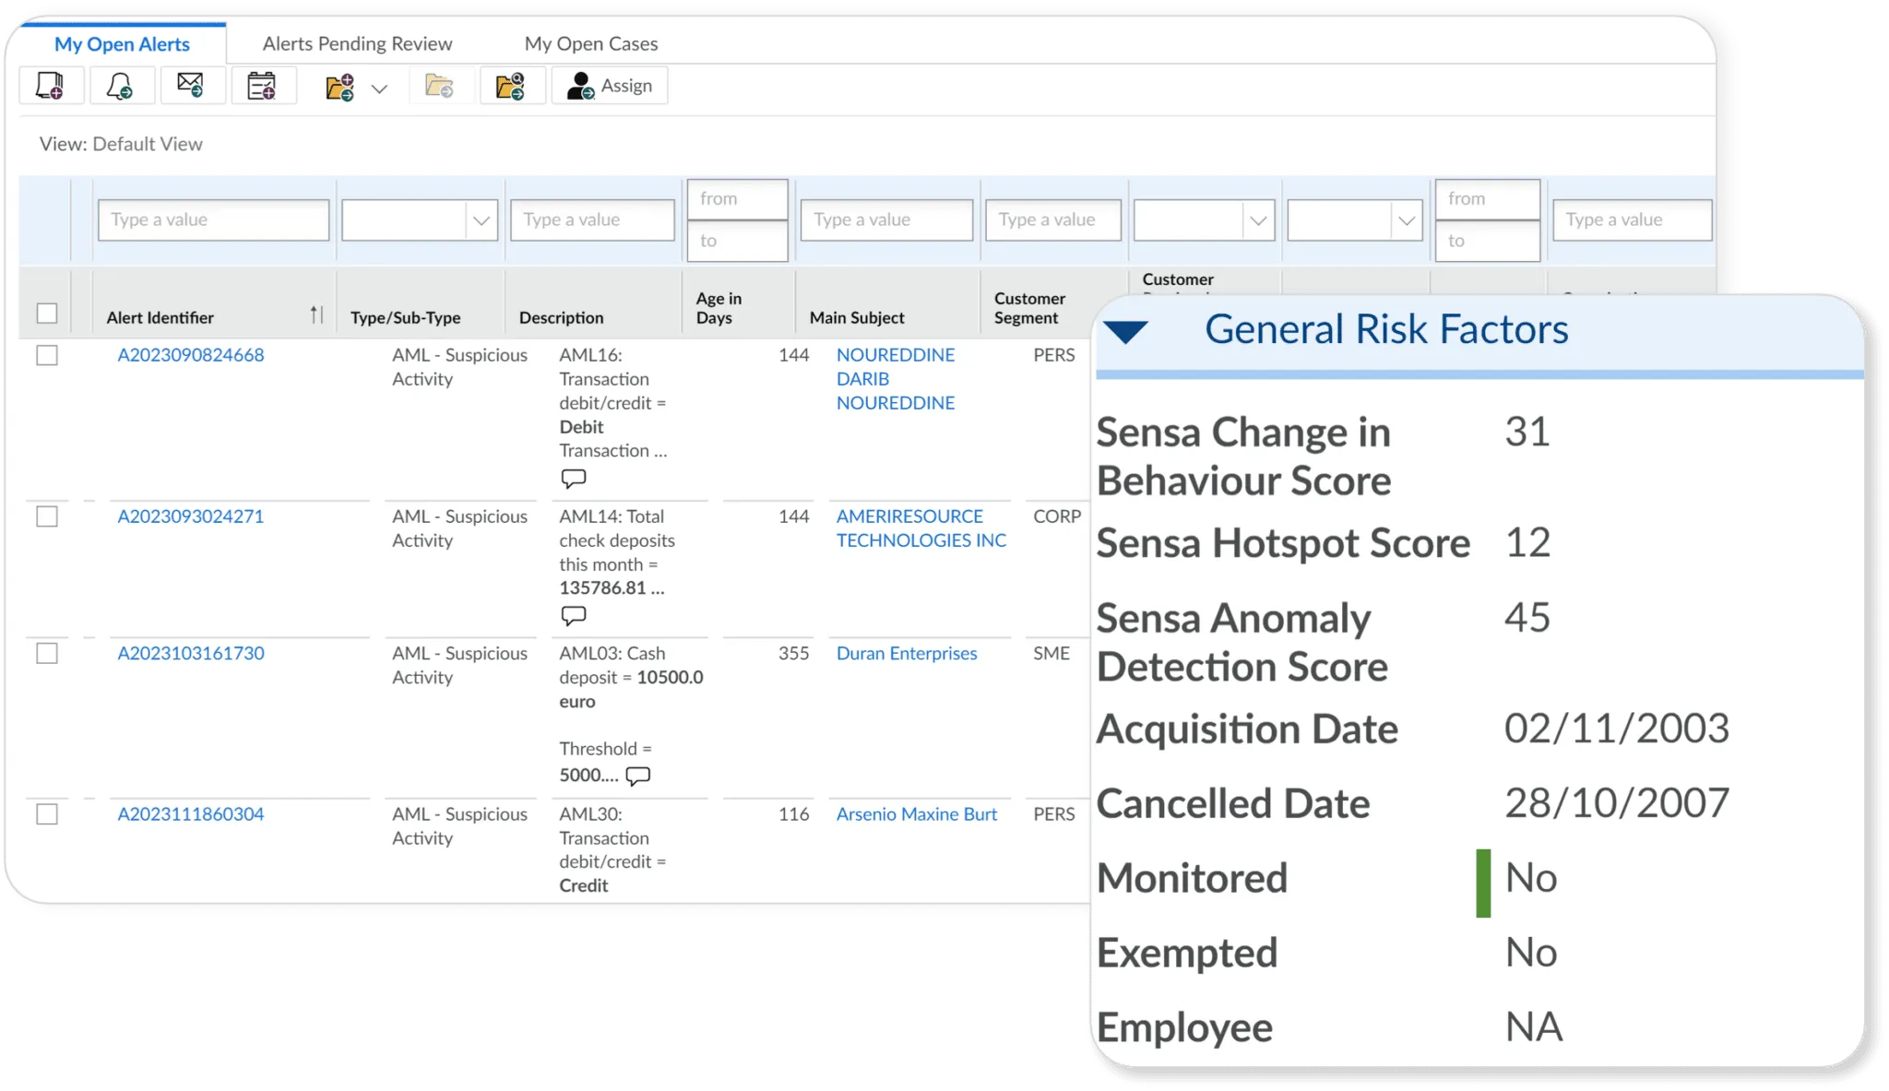
Task: Click the Customer Segment filter field
Action: [1053, 220]
